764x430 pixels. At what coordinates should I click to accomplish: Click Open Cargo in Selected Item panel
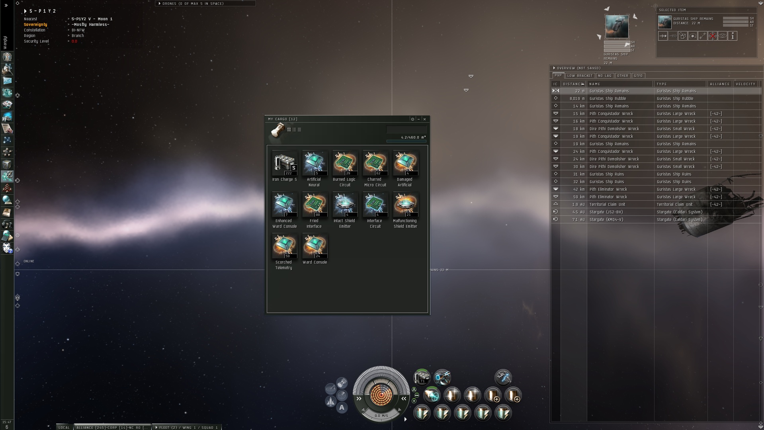point(683,36)
